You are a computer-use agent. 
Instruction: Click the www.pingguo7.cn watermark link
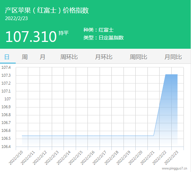(x=175, y=168)
